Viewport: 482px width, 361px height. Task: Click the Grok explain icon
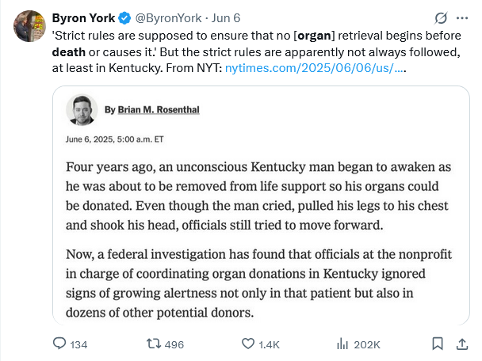pos(441,17)
